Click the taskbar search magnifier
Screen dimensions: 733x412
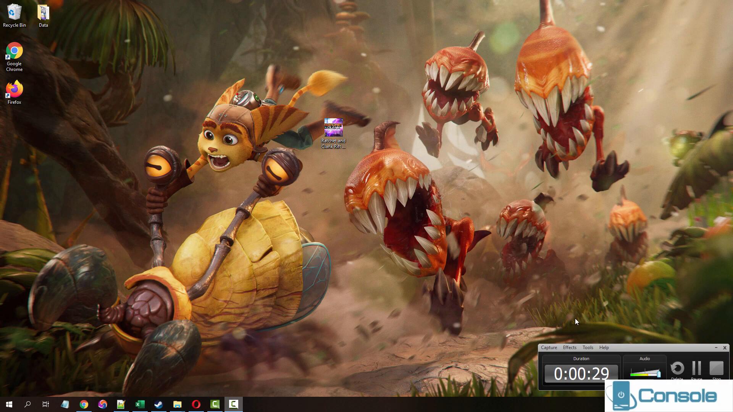tap(27, 404)
